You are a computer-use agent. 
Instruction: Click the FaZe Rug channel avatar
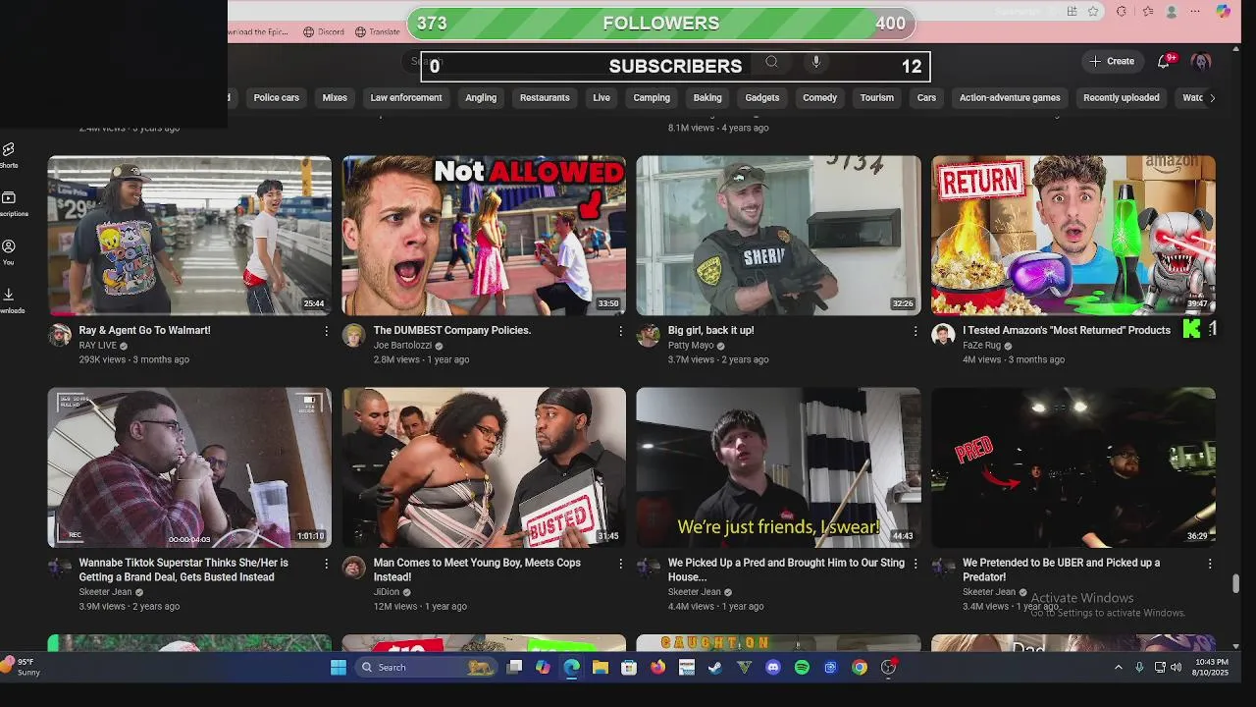[943, 335]
